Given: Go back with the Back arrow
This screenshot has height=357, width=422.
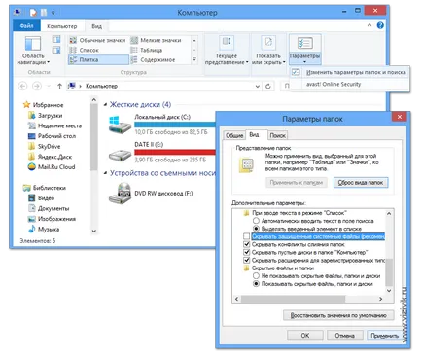Looking at the screenshot, I should point(22,86).
